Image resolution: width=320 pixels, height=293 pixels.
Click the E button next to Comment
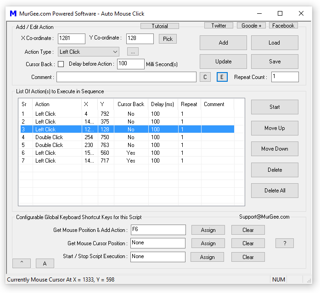(x=222, y=77)
